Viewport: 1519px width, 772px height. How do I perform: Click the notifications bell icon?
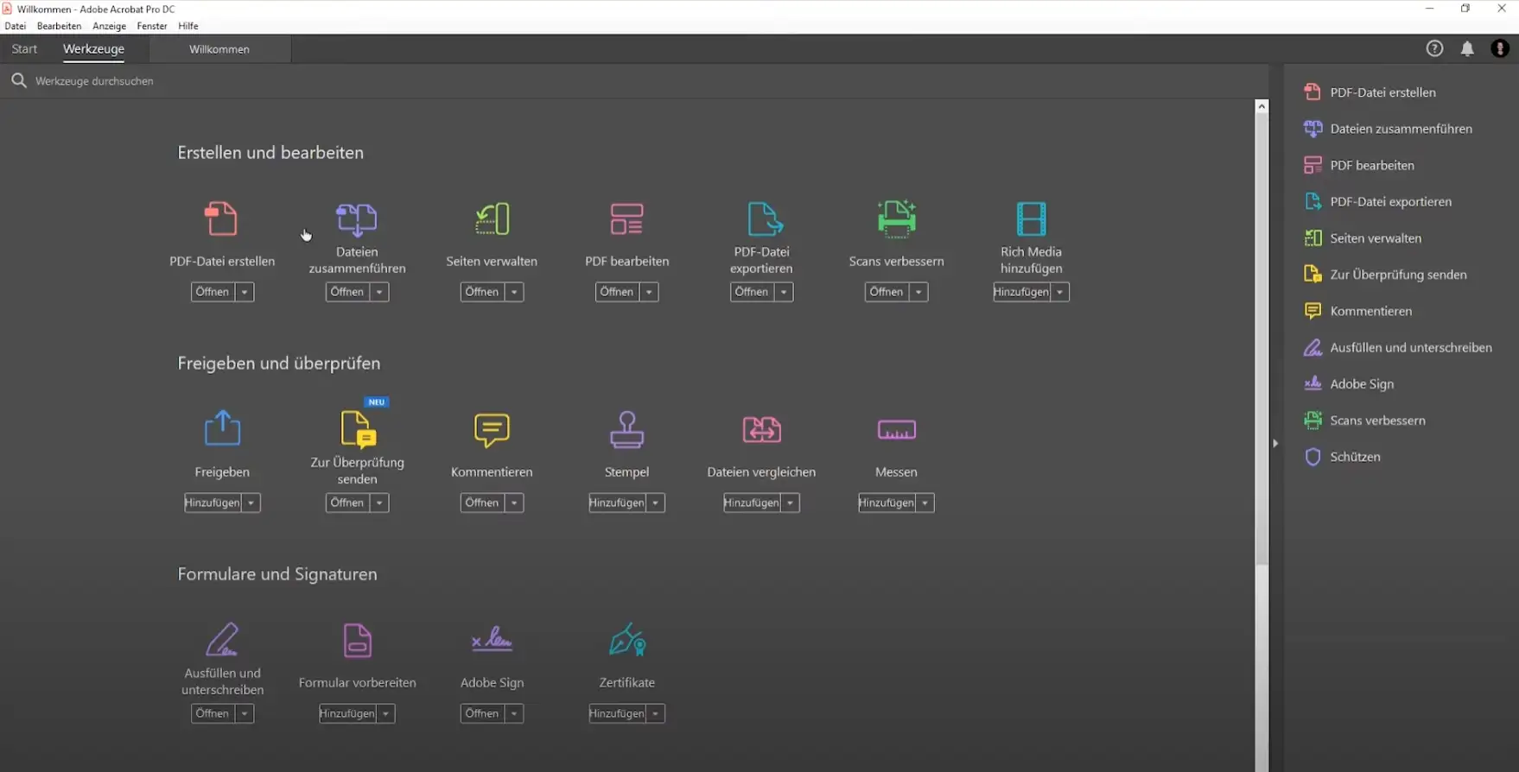pyautogui.click(x=1467, y=49)
